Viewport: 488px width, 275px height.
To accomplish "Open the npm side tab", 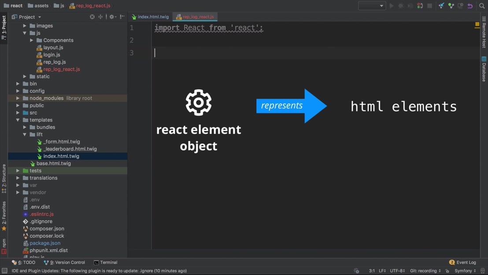I will [x=4, y=246].
